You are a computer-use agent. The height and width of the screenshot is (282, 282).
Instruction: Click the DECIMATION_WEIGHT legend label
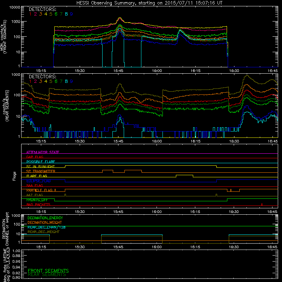(45, 222)
